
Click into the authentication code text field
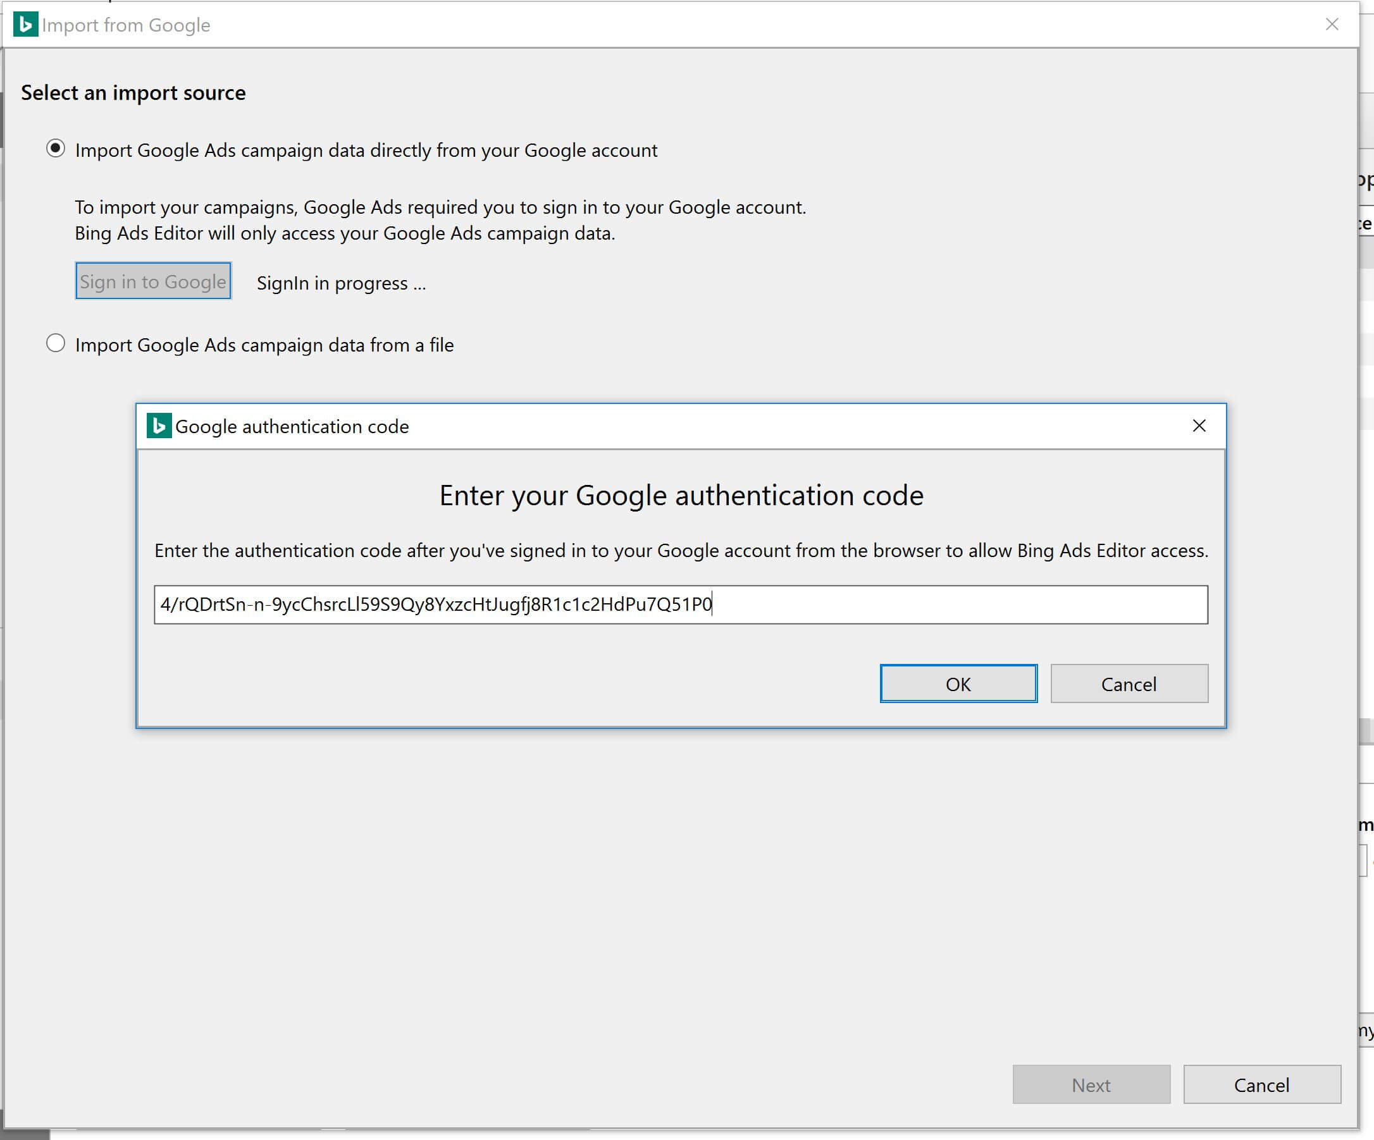[x=681, y=604]
